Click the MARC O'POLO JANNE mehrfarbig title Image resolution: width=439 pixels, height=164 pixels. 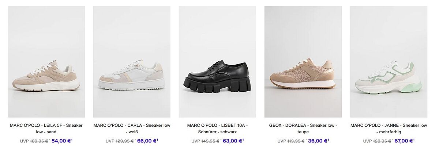click(389, 129)
